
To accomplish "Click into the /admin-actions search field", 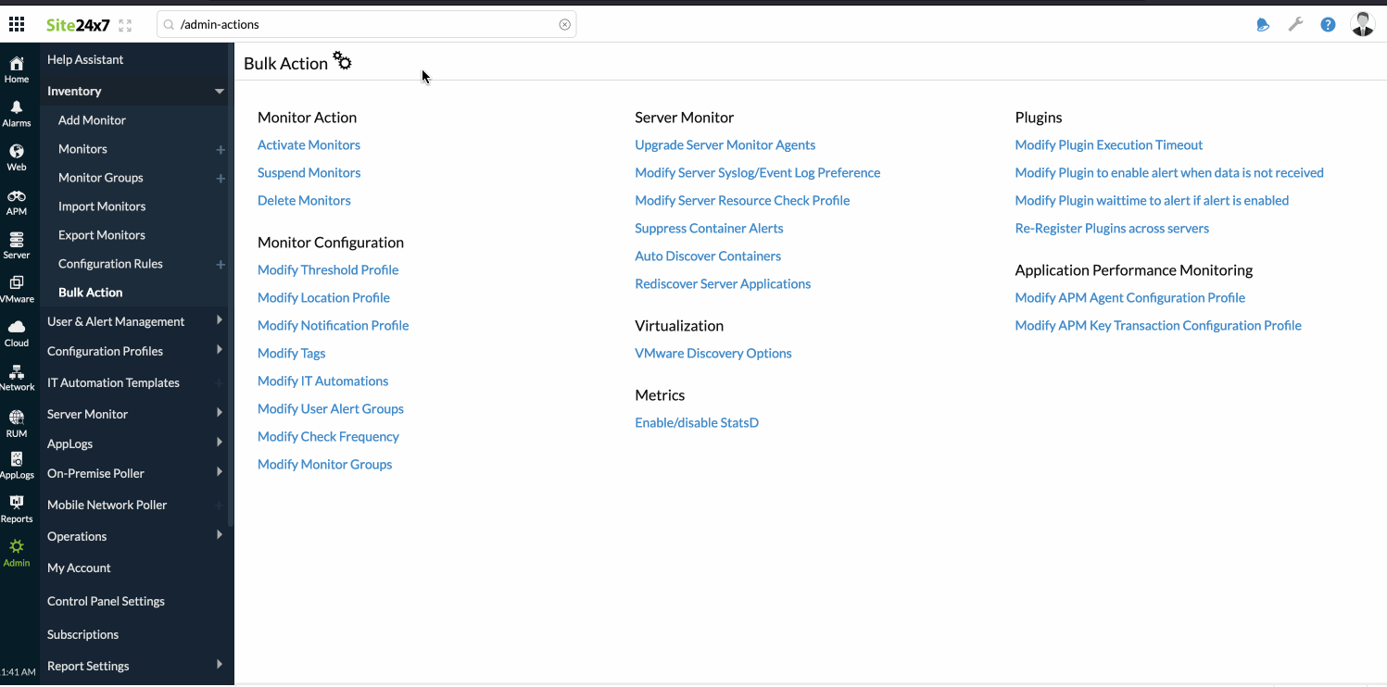I will 361,25.
